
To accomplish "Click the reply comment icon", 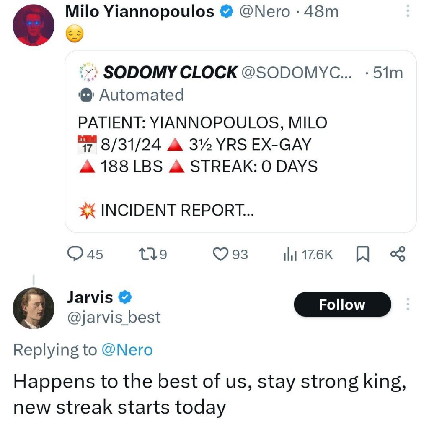I will pos(75,254).
